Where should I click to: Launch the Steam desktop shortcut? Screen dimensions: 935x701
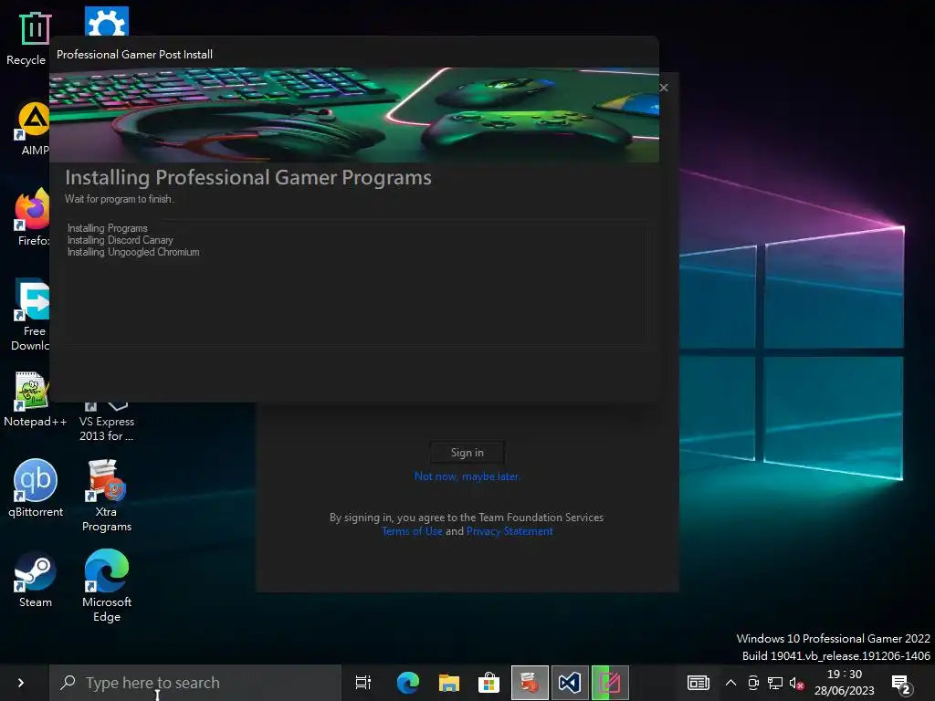click(x=36, y=579)
